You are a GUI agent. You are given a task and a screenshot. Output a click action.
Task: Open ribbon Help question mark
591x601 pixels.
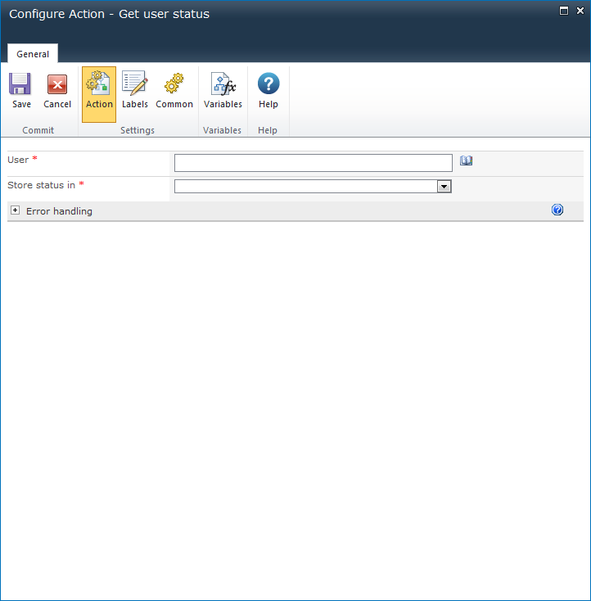click(268, 84)
